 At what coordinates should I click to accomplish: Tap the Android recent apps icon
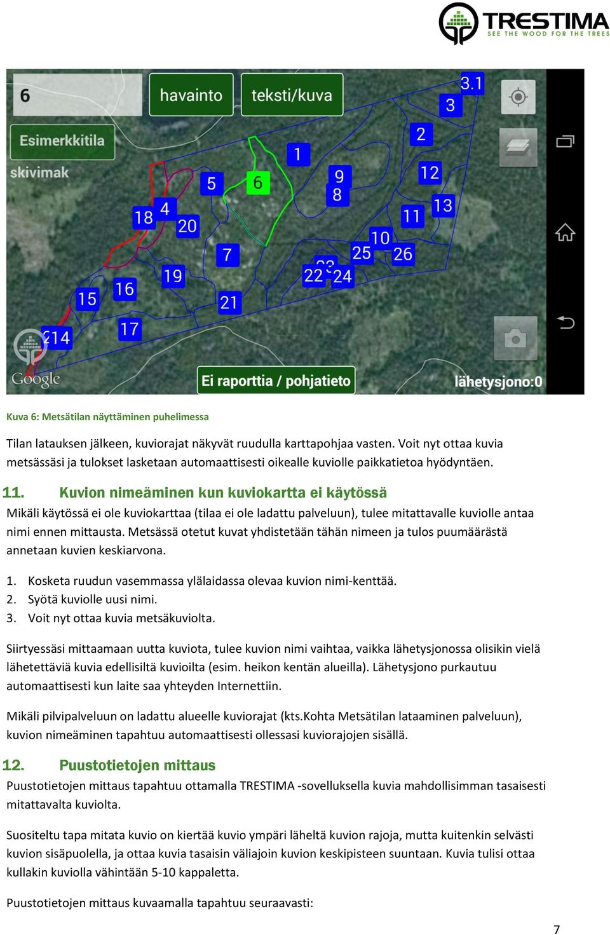click(565, 141)
